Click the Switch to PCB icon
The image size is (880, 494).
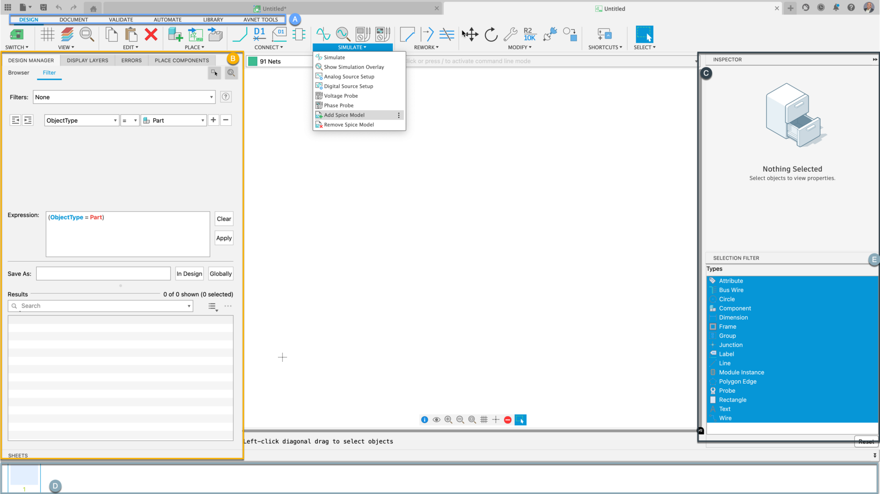[16, 34]
